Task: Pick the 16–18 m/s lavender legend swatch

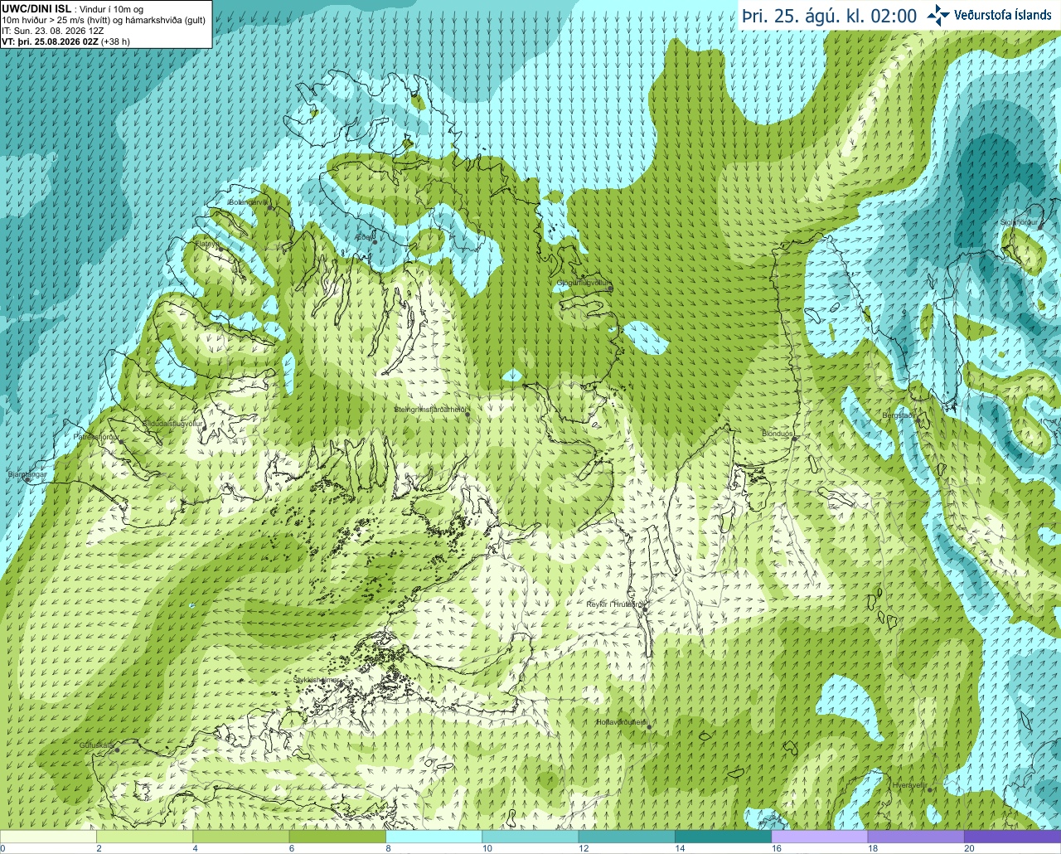Action: (x=819, y=837)
